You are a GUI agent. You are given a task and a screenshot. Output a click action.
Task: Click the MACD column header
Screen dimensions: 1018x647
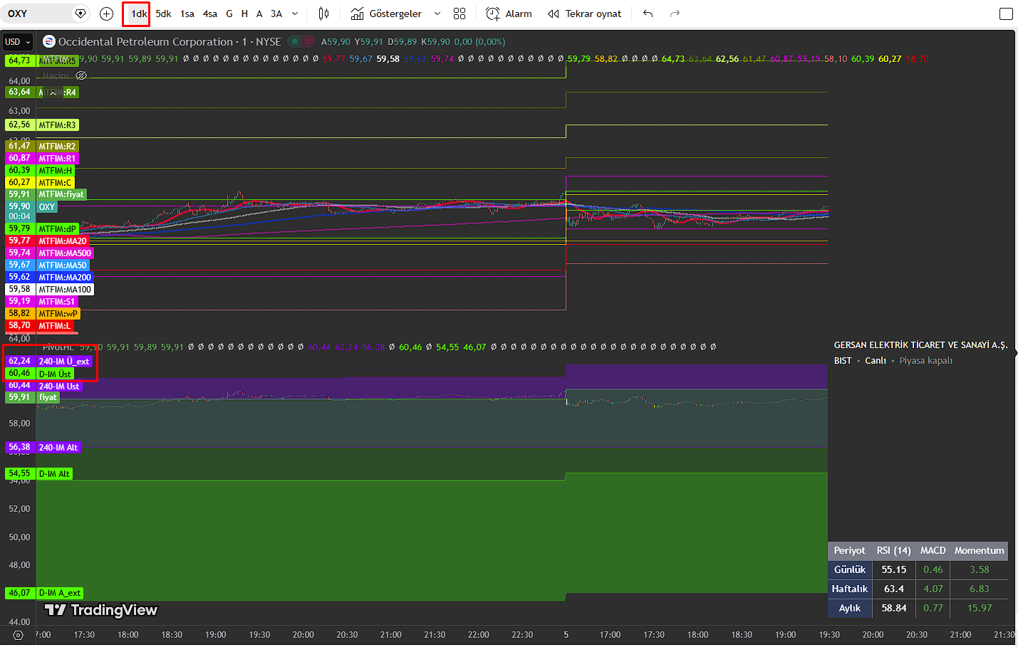(x=933, y=550)
